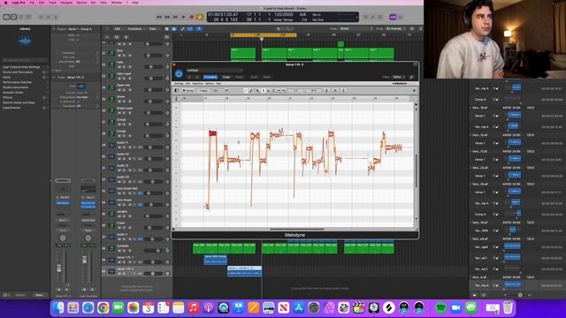Viewport: 566px width, 318px height.
Task: Click the Redo button in plugin header
Action: click(267, 77)
